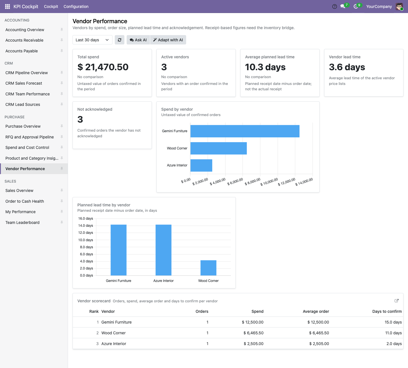Click the Days to confirm column header

(387, 311)
